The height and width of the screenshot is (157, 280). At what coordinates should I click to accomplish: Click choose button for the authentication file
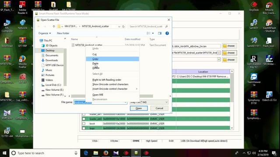[x=229, y=60]
